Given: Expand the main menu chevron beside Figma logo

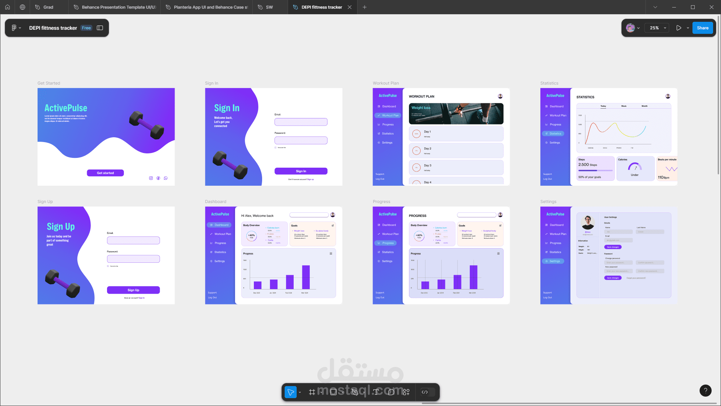Looking at the screenshot, I should (x=20, y=28).
